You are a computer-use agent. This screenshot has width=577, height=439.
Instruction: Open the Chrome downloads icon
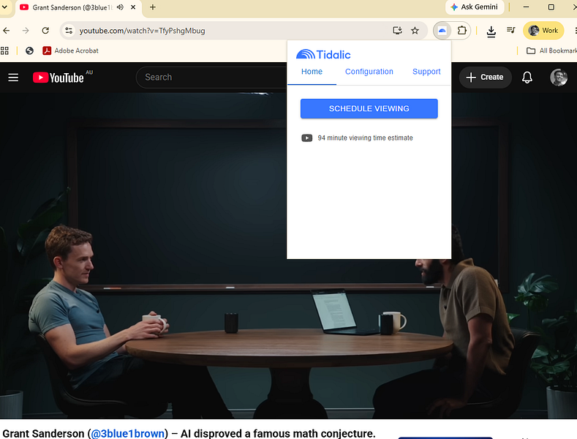[491, 31]
